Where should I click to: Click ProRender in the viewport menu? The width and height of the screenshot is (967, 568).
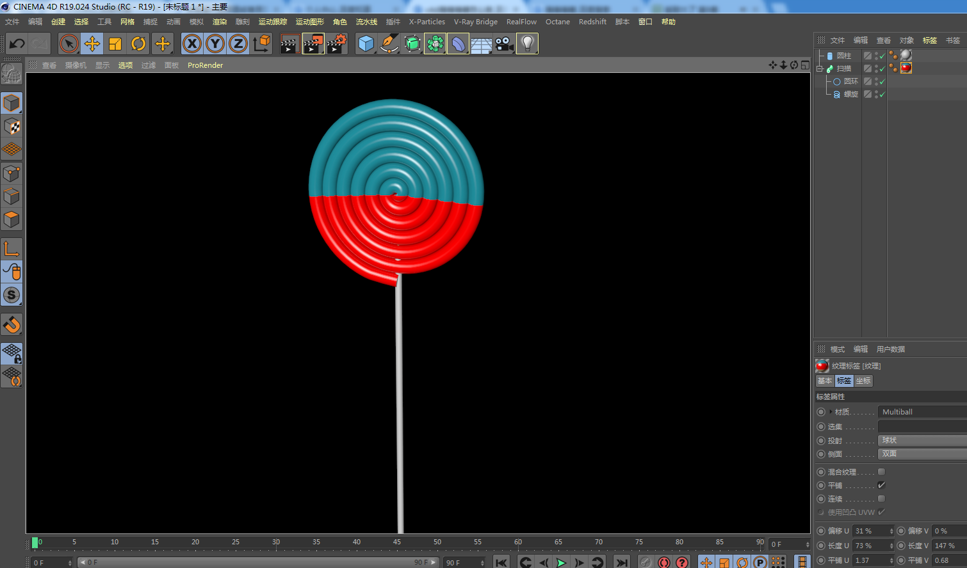click(x=205, y=65)
